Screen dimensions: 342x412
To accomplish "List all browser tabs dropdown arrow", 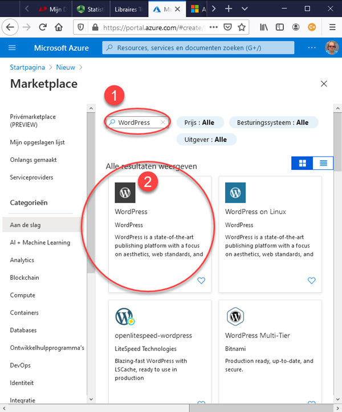I will click(x=245, y=9).
